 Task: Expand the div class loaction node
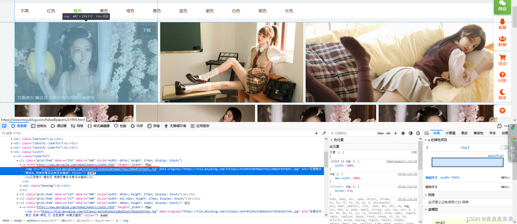click(x=12, y=139)
